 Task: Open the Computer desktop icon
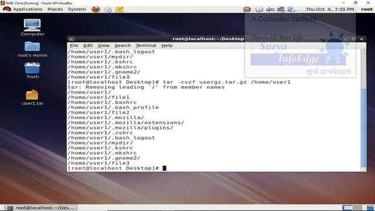(32, 28)
